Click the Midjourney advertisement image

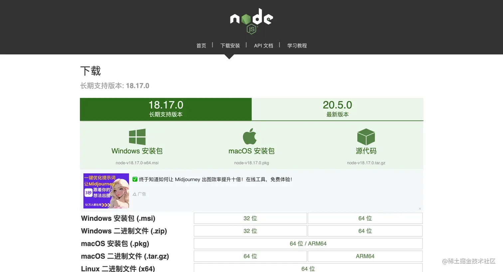tap(106, 190)
